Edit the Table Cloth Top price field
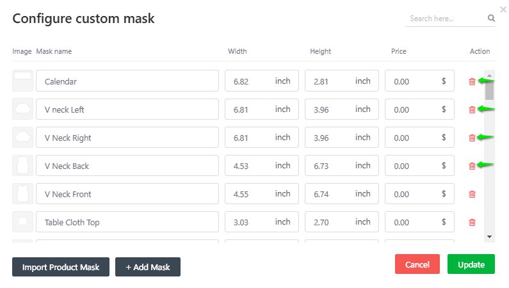Viewport: 509px width, 288px height. click(413, 222)
